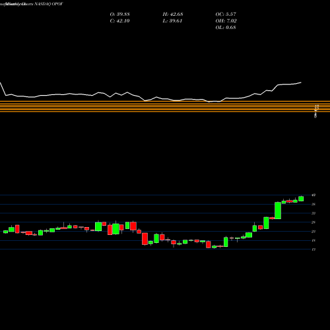Click the 'NASDAQ OPOF' chart title
Image resolution: width=330 pixels, height=330 pixels.
[48, 4]
